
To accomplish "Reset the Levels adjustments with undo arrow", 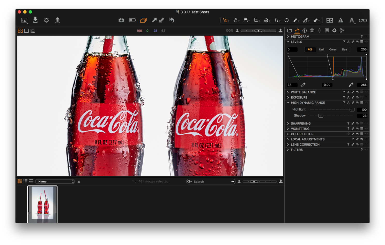I will (x=357, y=42).
